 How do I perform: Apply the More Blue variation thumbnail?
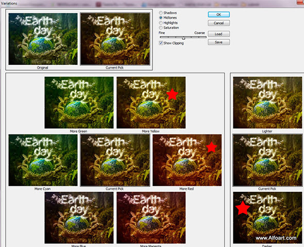tap(79, 218)
